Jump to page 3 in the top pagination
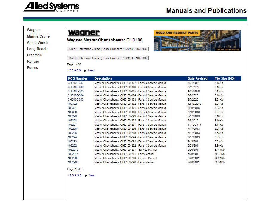Viewport: 269px width, 202px height. point(72,70)
